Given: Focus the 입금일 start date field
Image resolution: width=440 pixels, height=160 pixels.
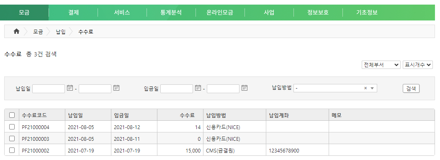Looking at the screenshot, I should [177, 89].
